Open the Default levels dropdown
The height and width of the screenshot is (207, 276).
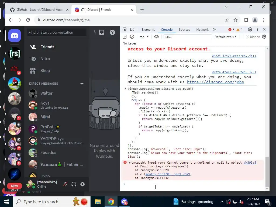tap(226, 37)
